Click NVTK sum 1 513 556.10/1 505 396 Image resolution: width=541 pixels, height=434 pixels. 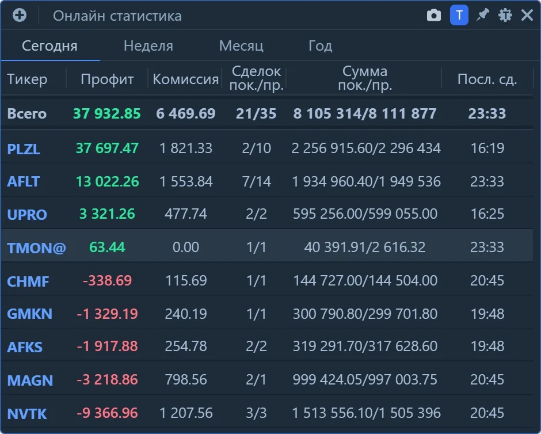click(366, 413)
